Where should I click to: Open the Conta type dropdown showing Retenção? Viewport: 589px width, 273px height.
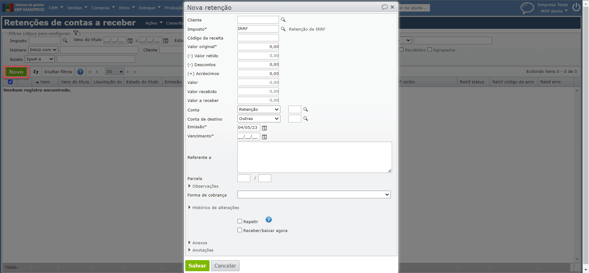pyautogui.click(x=259, y=110)
